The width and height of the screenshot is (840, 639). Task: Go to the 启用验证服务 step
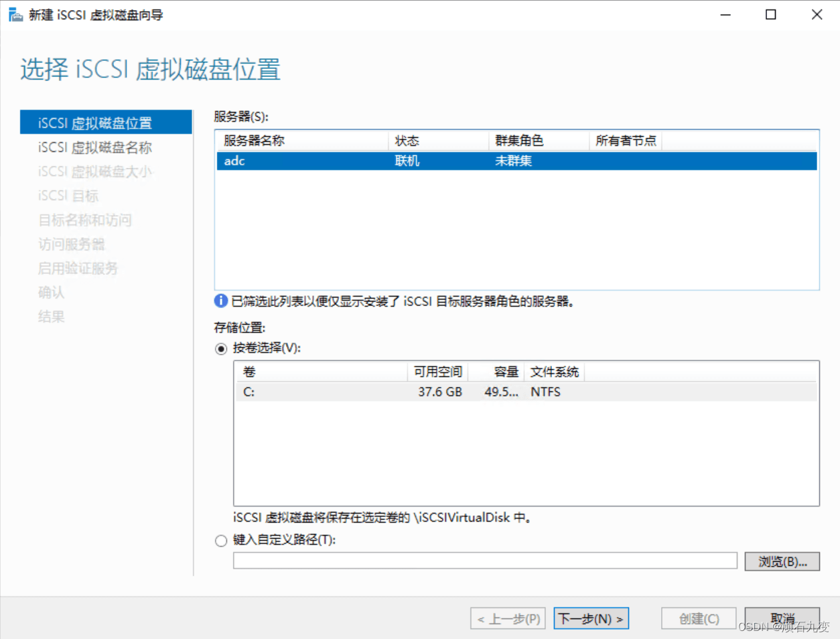pyautogui.click(x=78, y=268)
